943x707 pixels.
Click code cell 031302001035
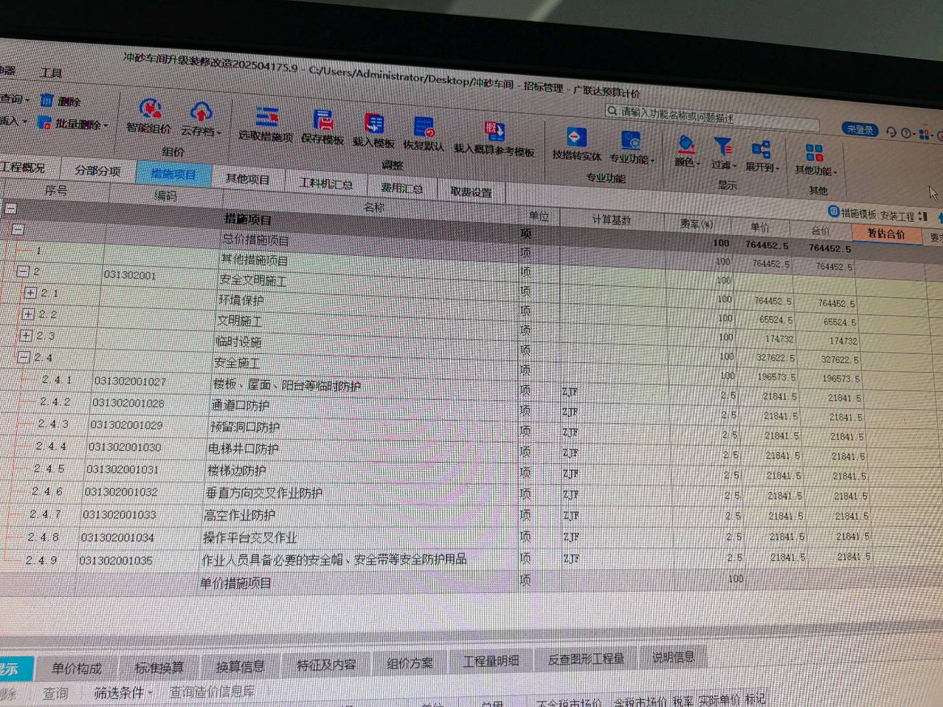[x=116, y=560]
